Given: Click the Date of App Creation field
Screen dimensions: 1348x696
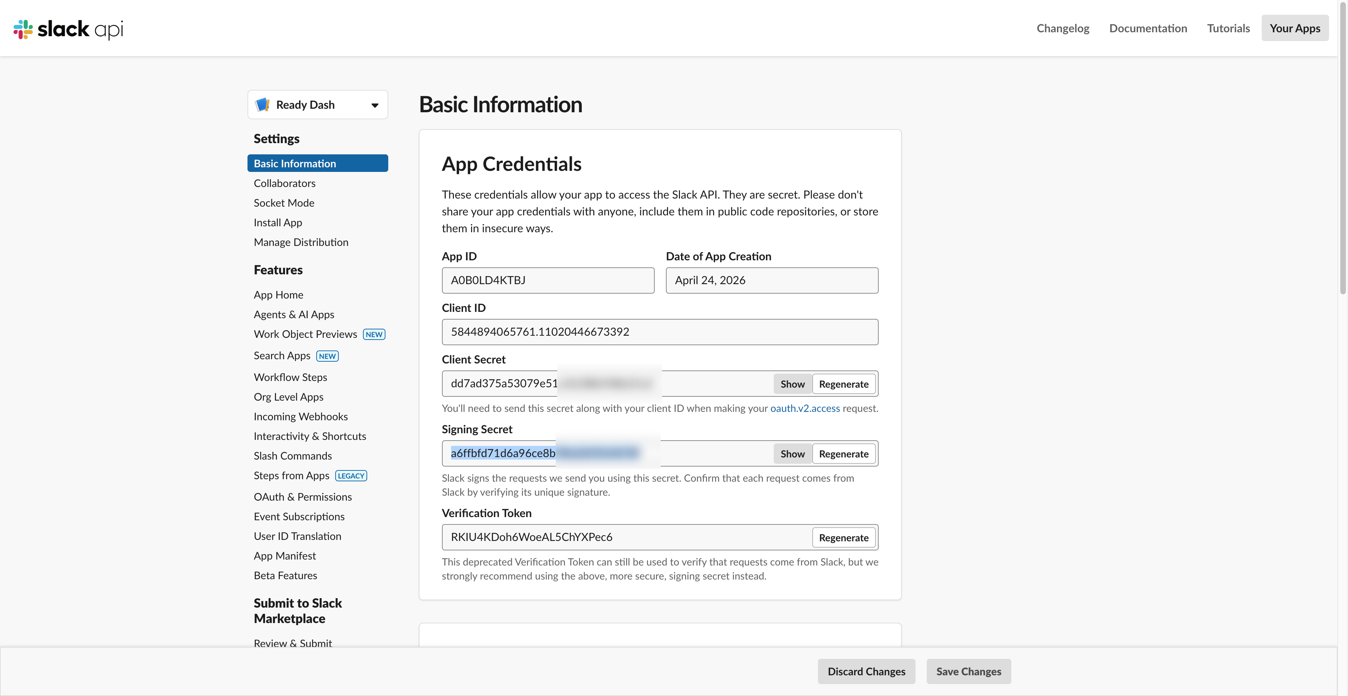Looking at the screenshot, I should (x=772, y=280).
